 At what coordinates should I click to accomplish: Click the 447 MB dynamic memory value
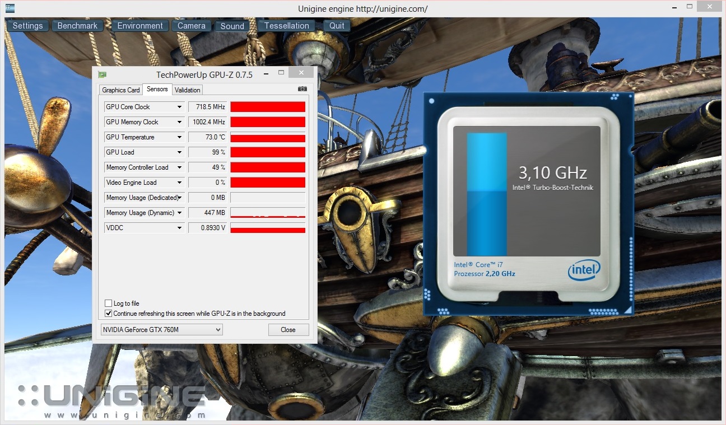coord(207,213)
